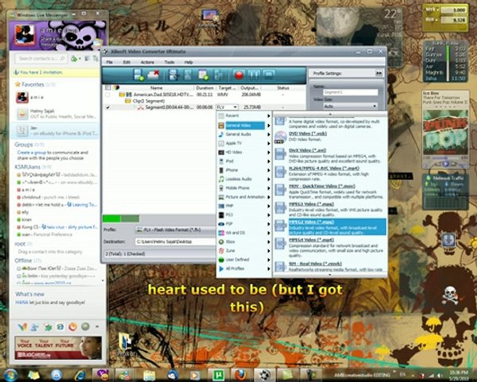The image size is (477, 382).
Task: Uncheck the Segment1 row checkbox
Action: coord(108,107)
